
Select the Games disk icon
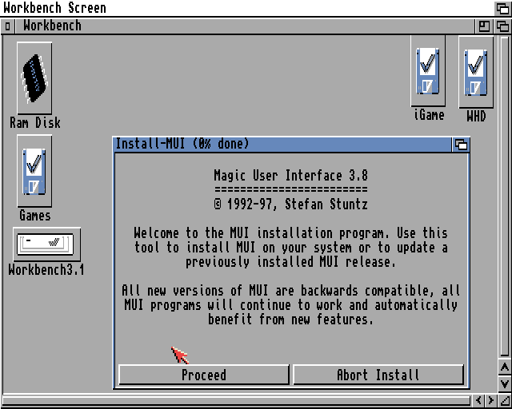(34, 171)
